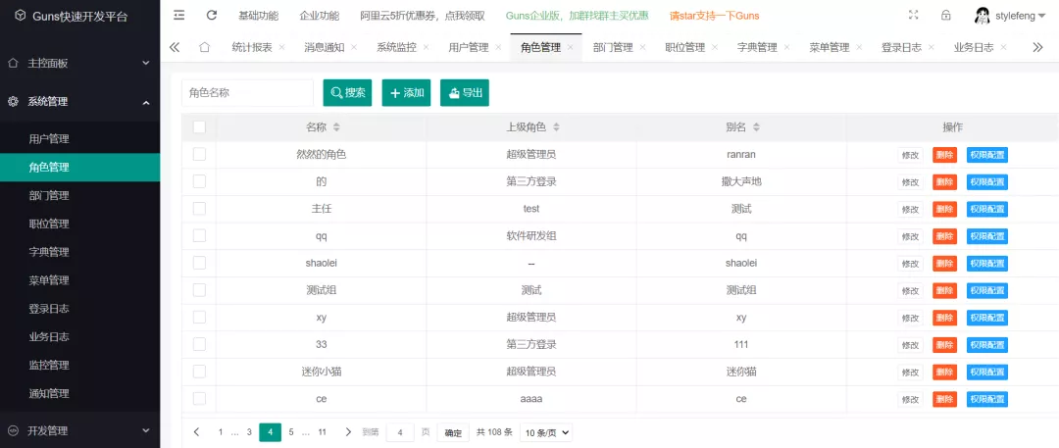This screenshot has width=1059, height=448.
Task: Check the 主任 row checkbox
Action: click(199, 209)
